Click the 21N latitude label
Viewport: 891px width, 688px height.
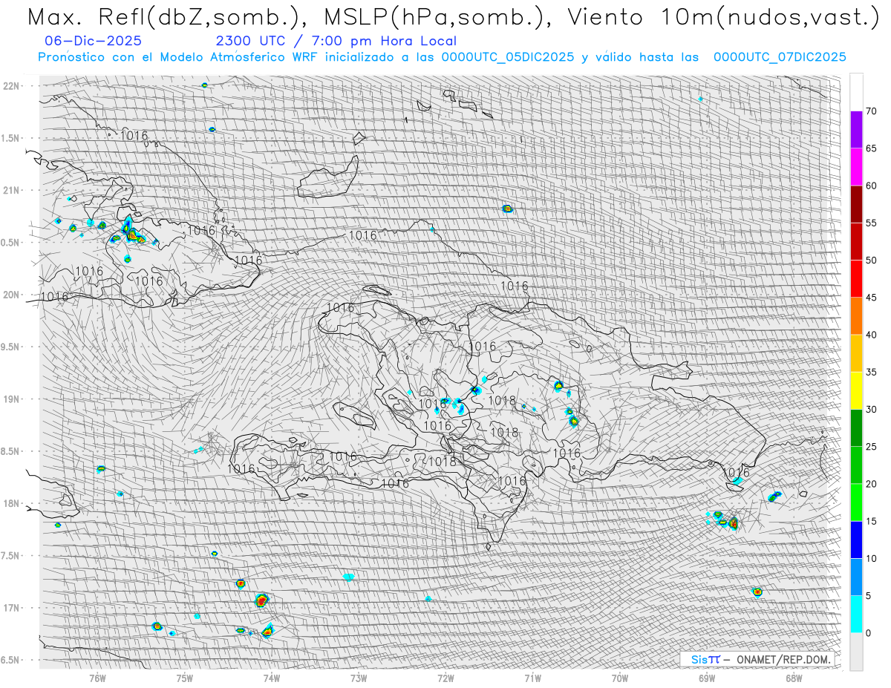tap(12, 190)
